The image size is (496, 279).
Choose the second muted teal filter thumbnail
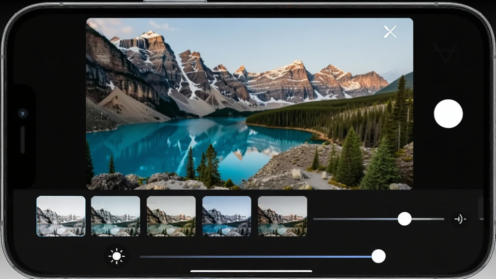(115, 216)
